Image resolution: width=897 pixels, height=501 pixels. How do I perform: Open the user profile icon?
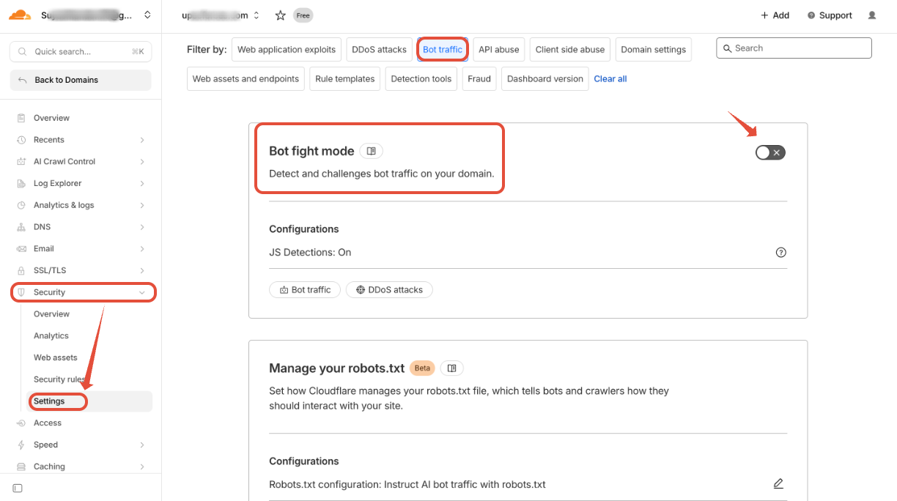click(871, 15)
